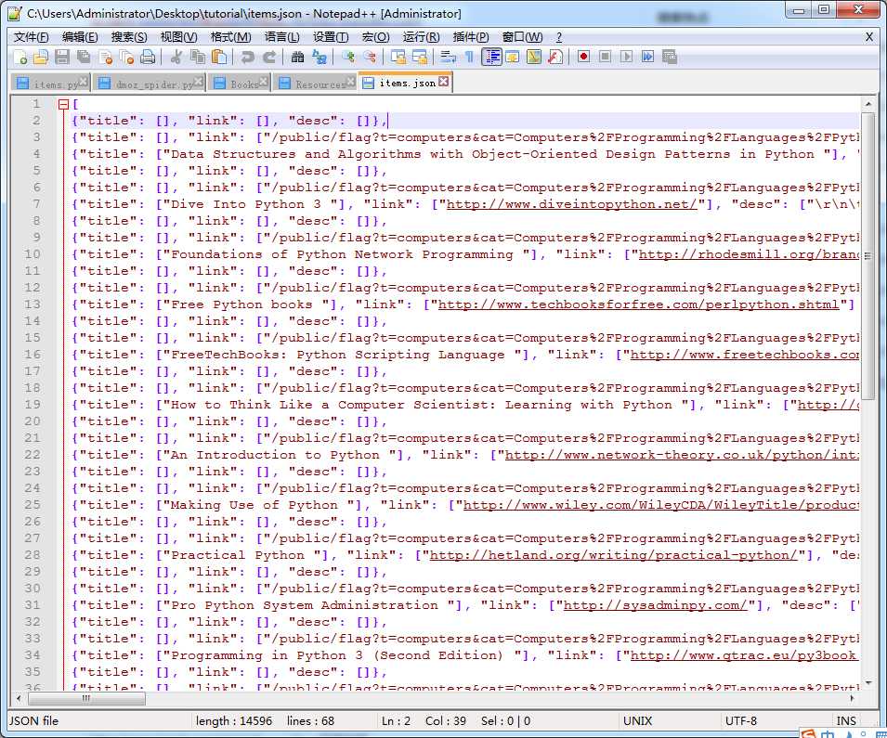Open the techbooksforfree.com perlpython link
Image resolution: width=887 pixels, height=738 pixels.
click(x=638, y=304)
